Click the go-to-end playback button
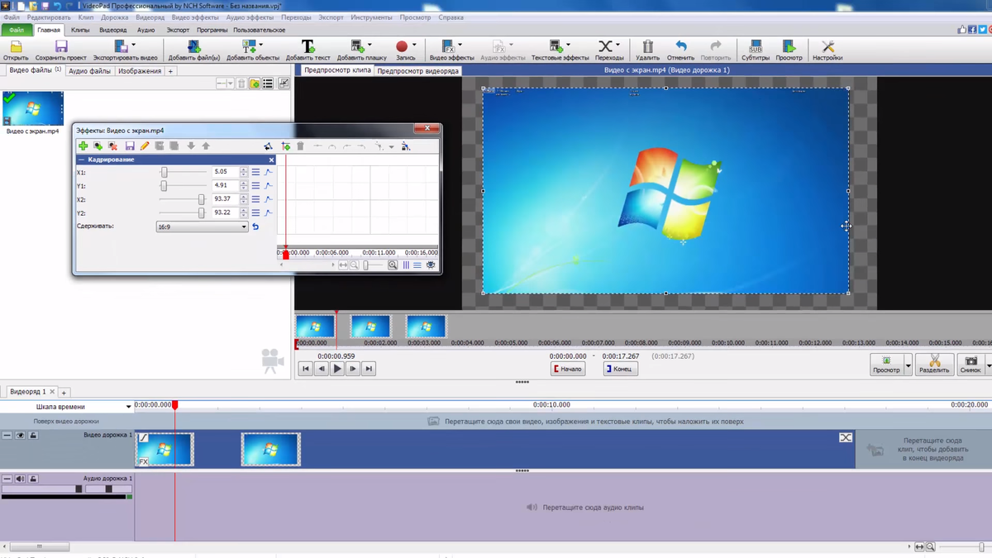The image size is (992, 558). click(369, 369)
